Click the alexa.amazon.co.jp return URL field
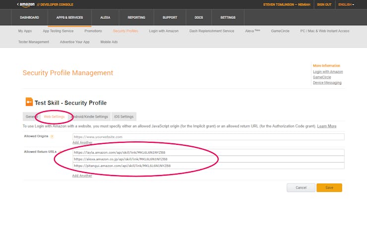Image resolution: width=367 pixels, height=246 pixels. pyautogui.click(x=208, y=159)
